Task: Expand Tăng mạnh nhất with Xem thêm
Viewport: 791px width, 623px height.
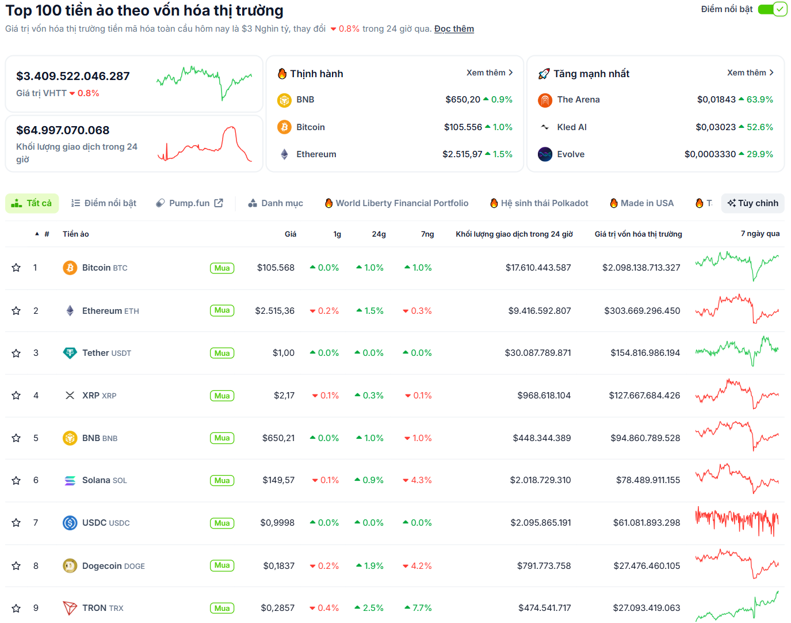Action: 750,73
